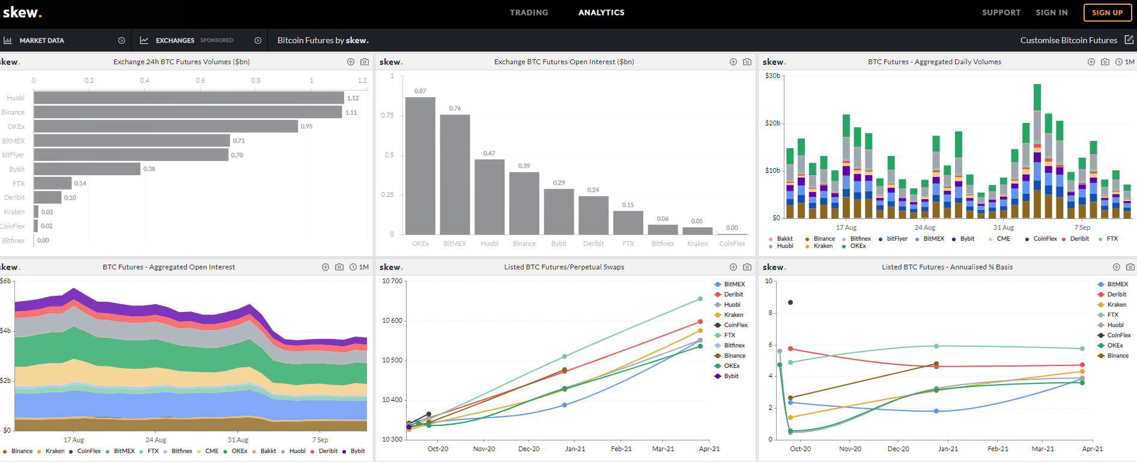
Task: Click '10 700' label on Perpetual Swaps axis
Action: [392, 281]
